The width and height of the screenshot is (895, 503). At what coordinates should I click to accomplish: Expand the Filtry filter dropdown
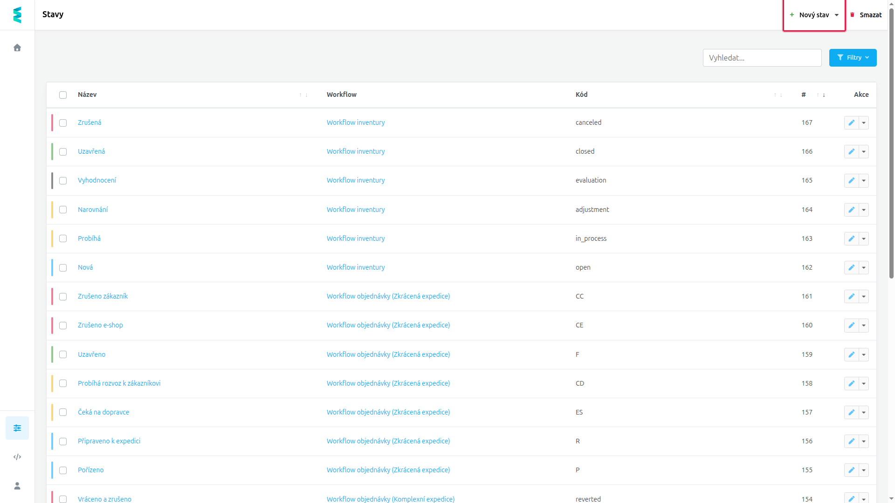click(853, 58)
